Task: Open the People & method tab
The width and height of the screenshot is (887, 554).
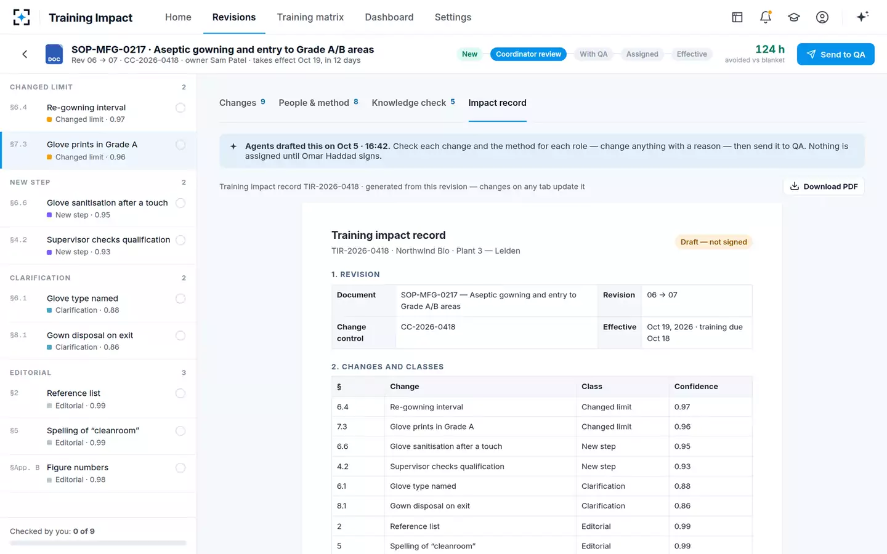Action: point(318,103)
